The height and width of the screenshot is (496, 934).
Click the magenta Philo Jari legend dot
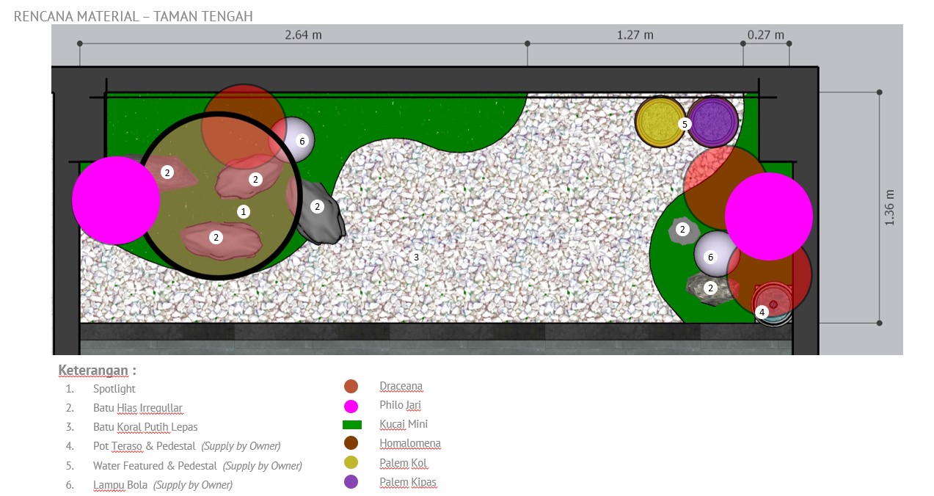pos(351,406)
